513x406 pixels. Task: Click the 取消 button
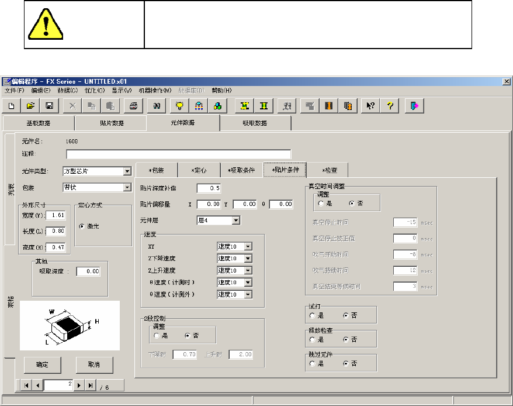point(94,364)
